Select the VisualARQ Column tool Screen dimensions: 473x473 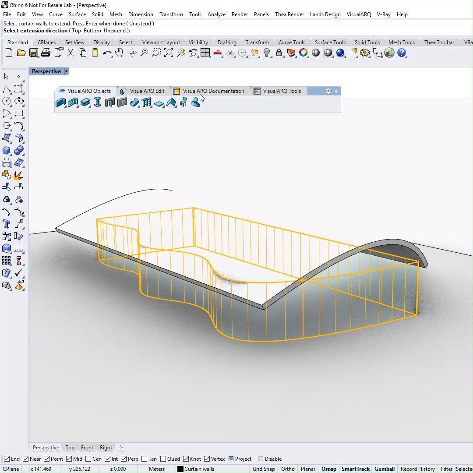tap(97, 102)
